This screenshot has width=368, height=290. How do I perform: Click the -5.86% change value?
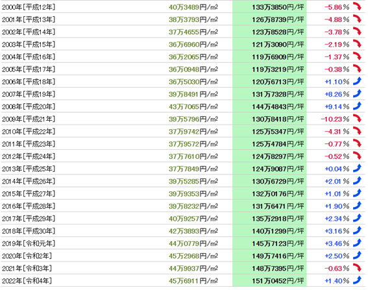click(x=337, y=7)
